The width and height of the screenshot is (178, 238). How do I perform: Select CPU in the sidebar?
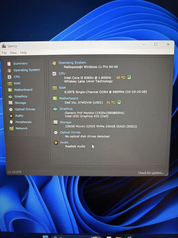(17, 76)
